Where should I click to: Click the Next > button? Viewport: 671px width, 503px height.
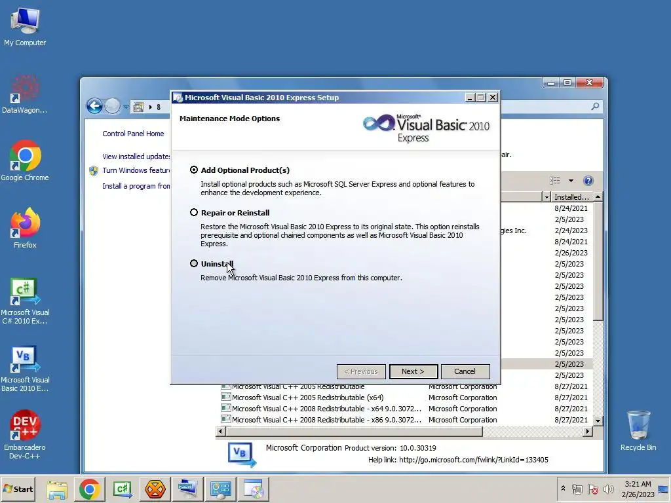click(x=413, y=371)
